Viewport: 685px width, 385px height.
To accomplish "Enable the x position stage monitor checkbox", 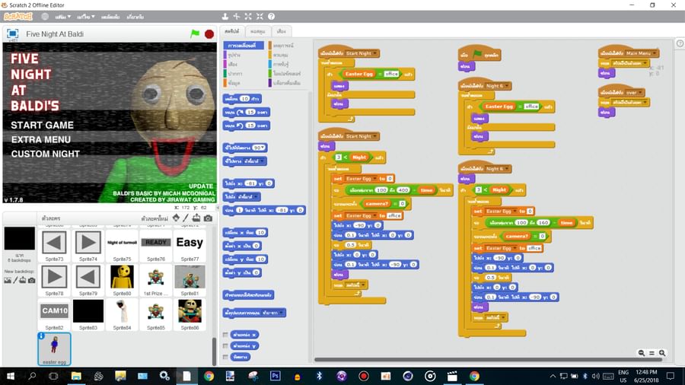I will tap(225, 335).
